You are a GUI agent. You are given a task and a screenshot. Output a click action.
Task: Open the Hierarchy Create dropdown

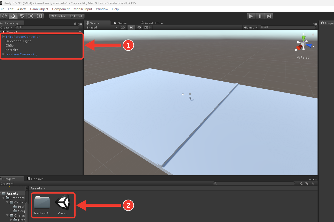coord(6,27)
